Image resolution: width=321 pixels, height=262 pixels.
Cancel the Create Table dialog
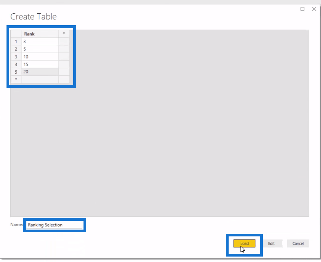pos(298,244)
